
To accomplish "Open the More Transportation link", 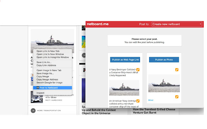I will click(49, 111).
